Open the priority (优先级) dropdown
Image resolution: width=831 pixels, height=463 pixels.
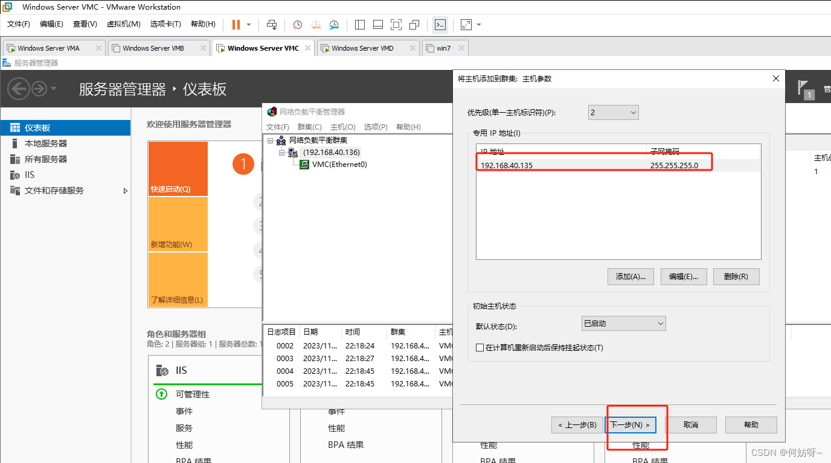tap(613, 113)
